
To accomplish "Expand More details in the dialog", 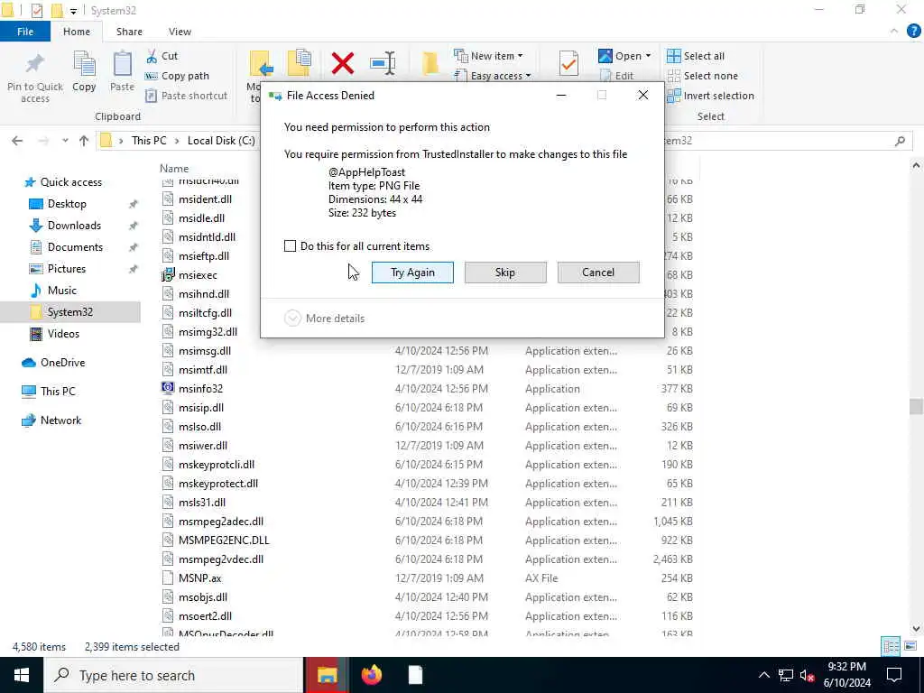I will click(325, 319).
